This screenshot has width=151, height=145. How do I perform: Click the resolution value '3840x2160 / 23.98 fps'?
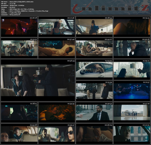(x=17, y=5)
